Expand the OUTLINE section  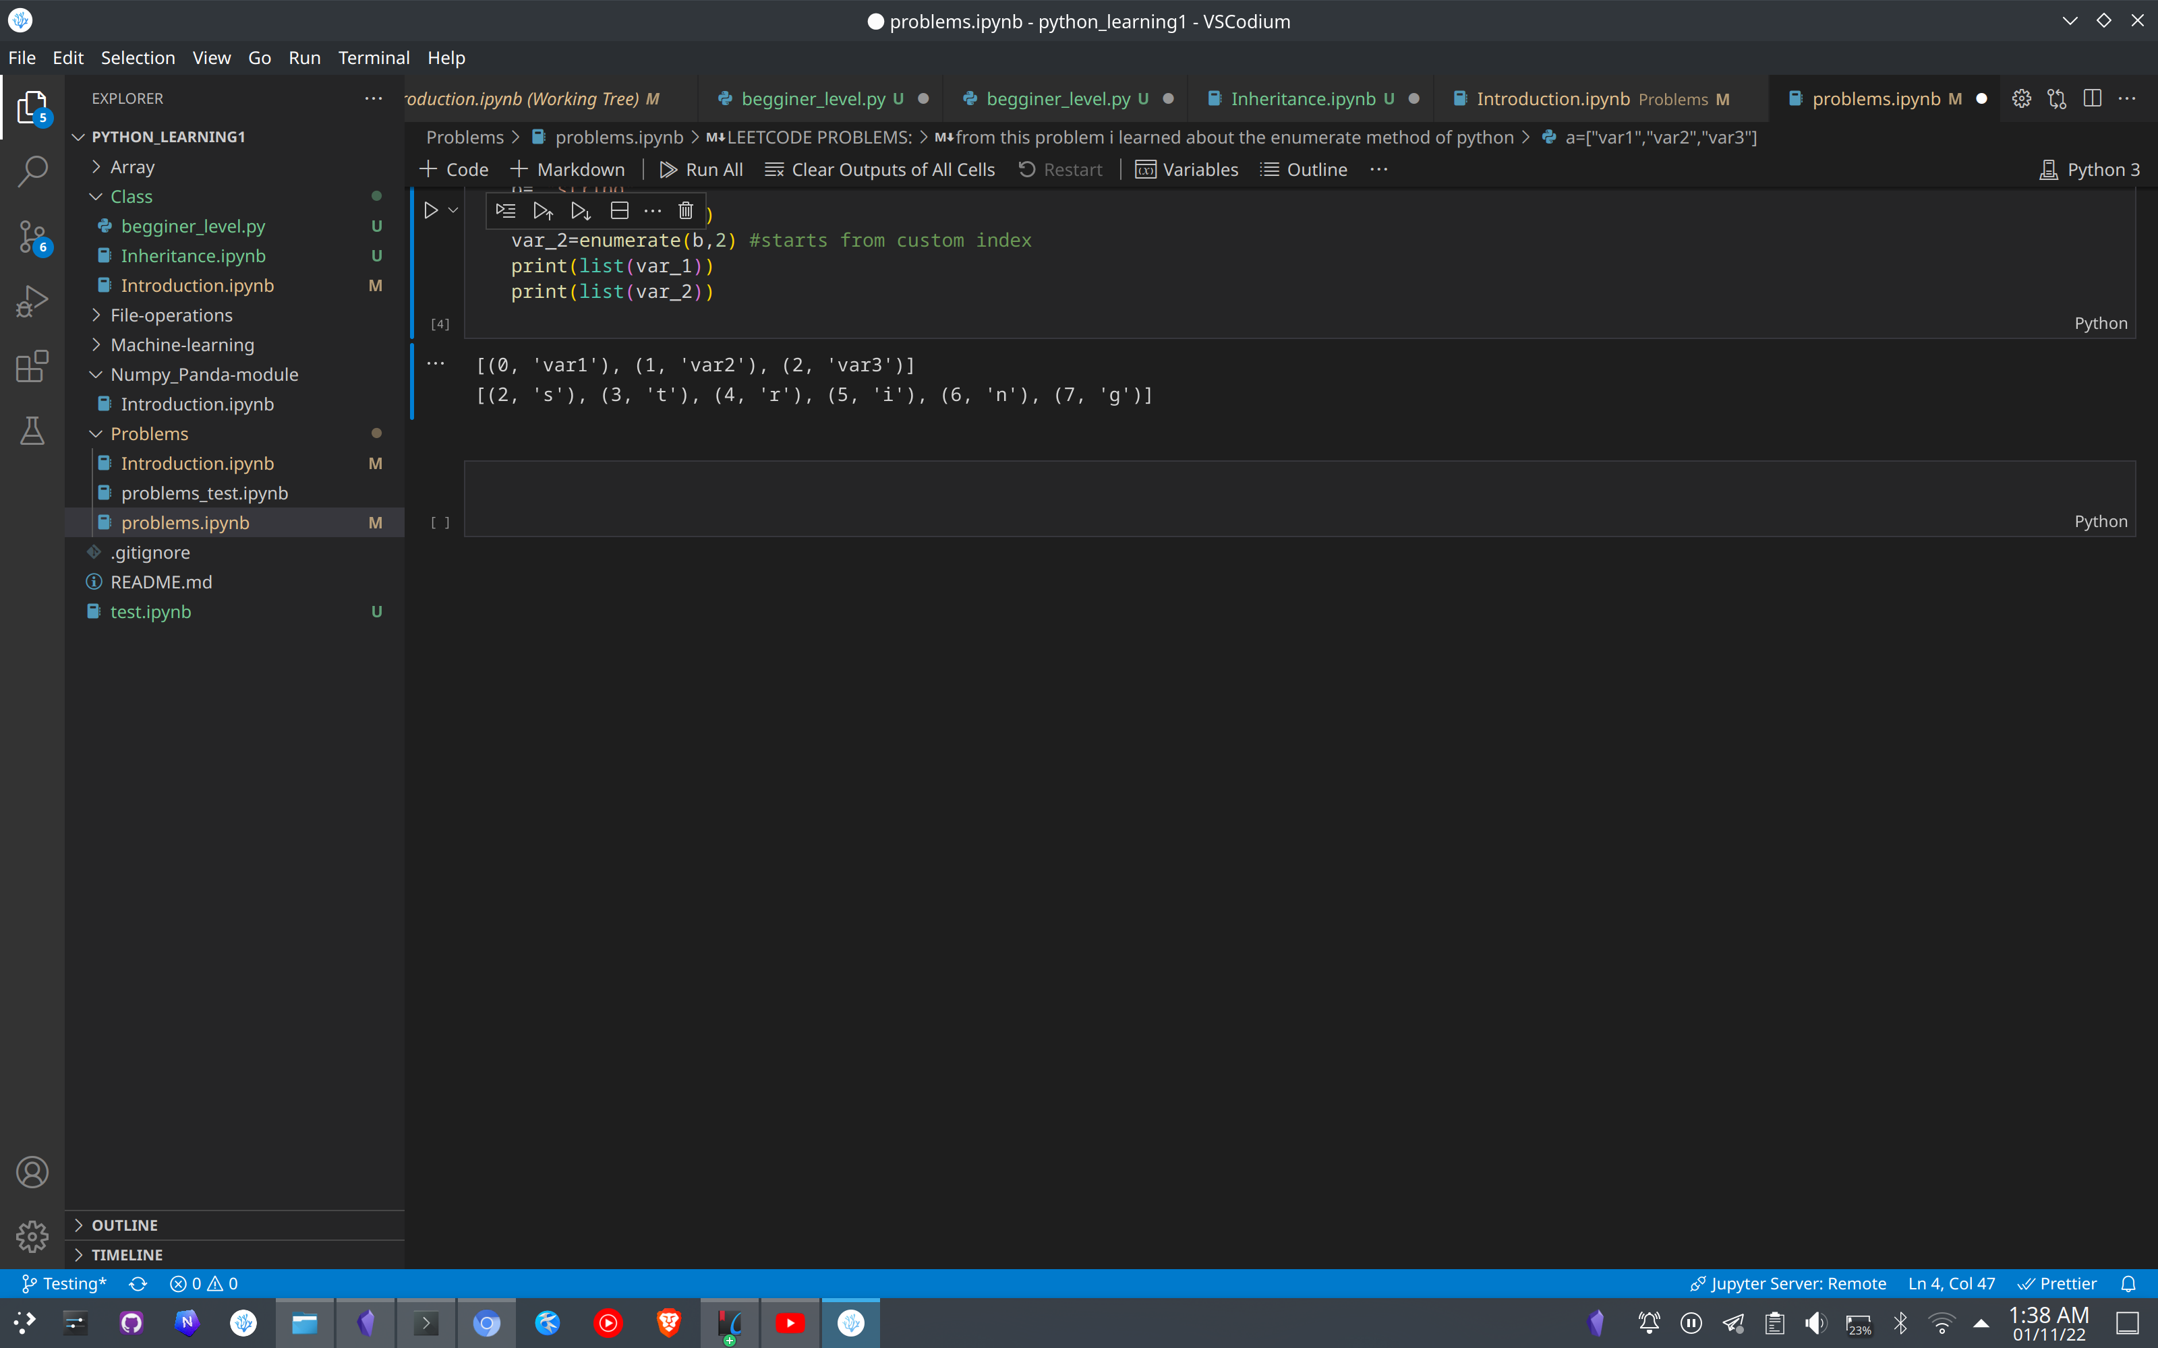125,1224
